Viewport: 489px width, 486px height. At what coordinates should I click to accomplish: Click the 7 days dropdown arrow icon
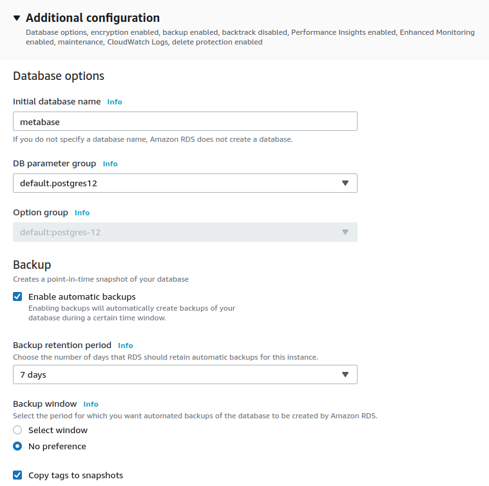tap(345, 374)
